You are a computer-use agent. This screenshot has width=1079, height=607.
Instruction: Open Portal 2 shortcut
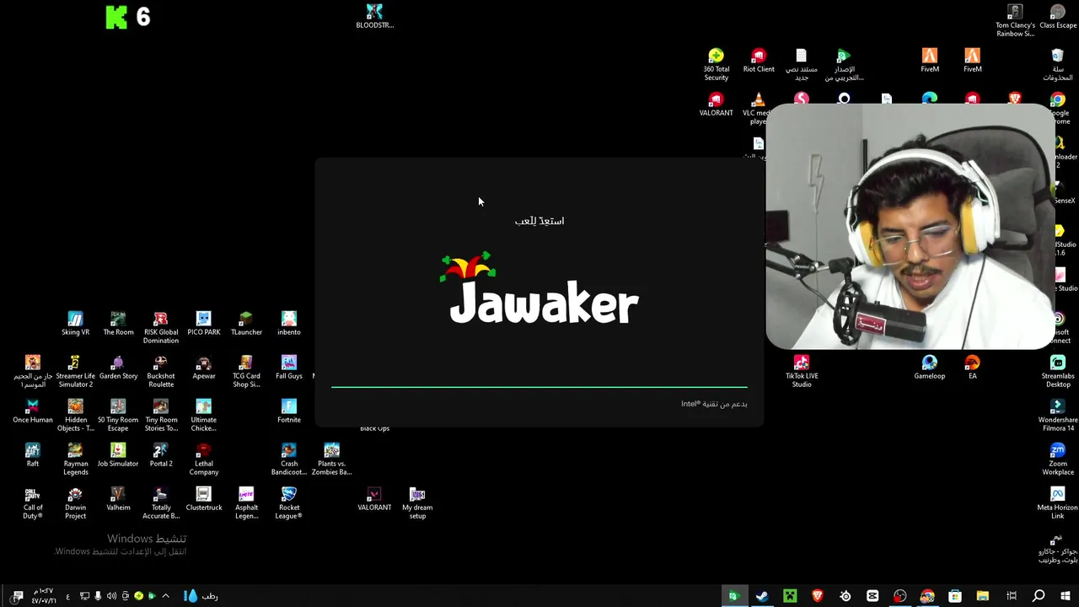point(161,454)
